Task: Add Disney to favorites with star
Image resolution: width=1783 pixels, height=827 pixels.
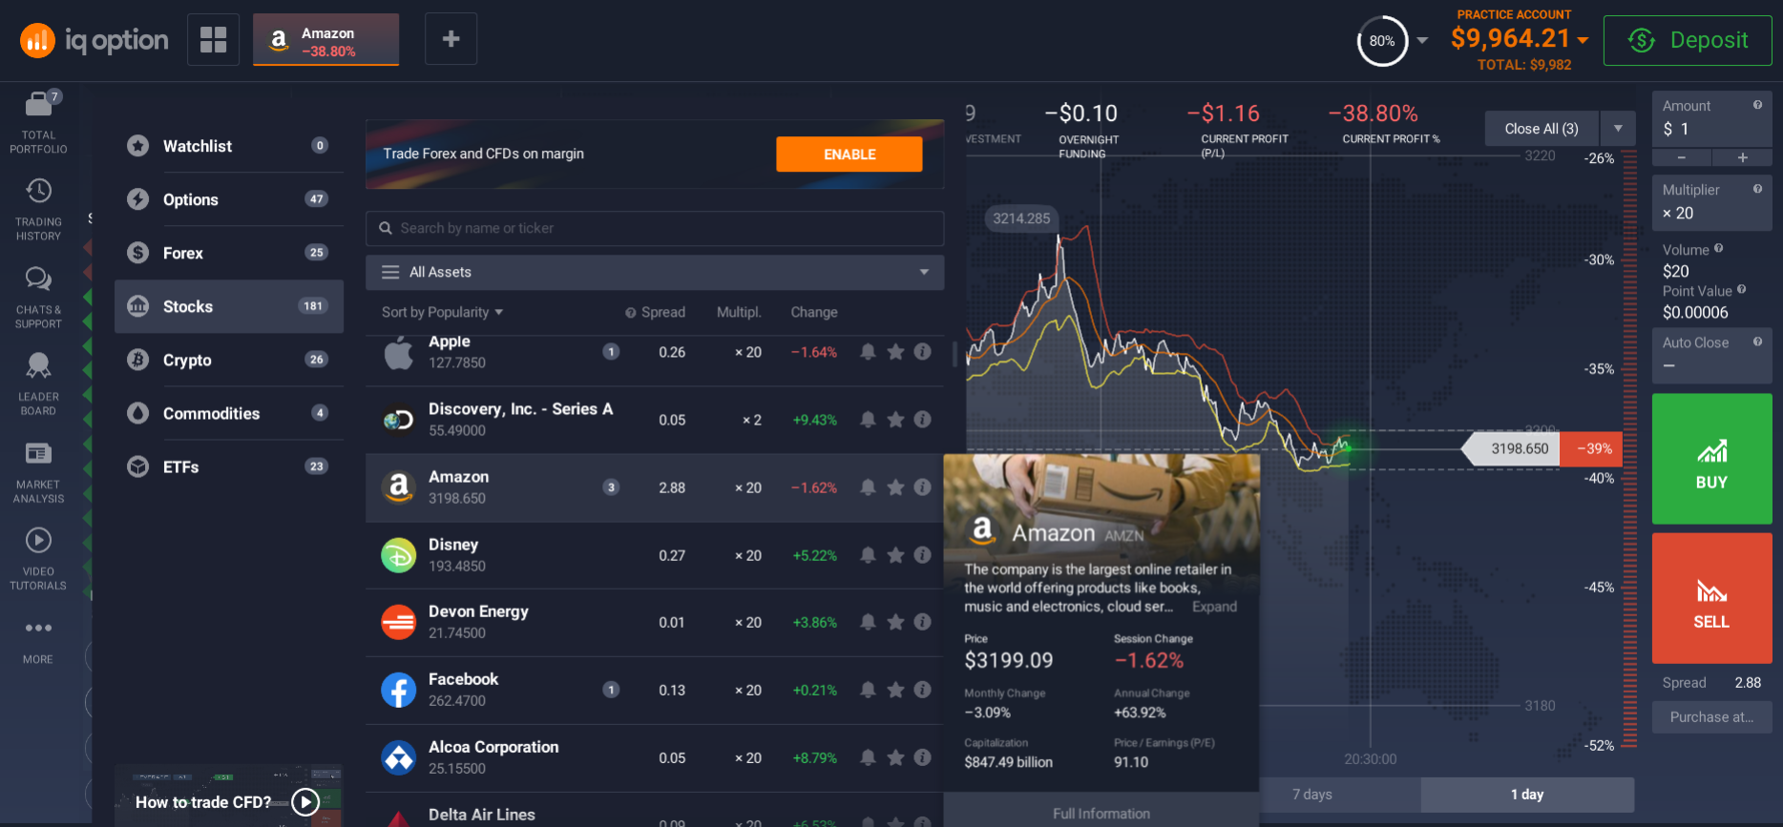Action: point(895,555)
